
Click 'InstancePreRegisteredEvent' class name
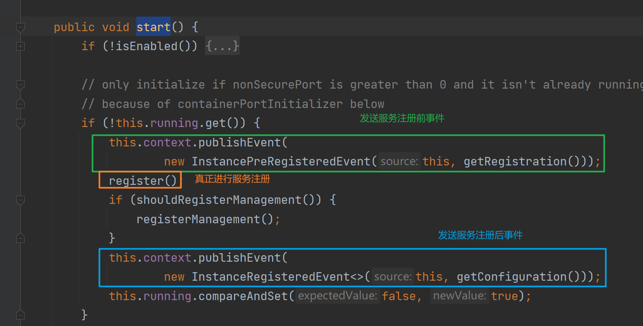pyautogui.click(x=281, y=161)
